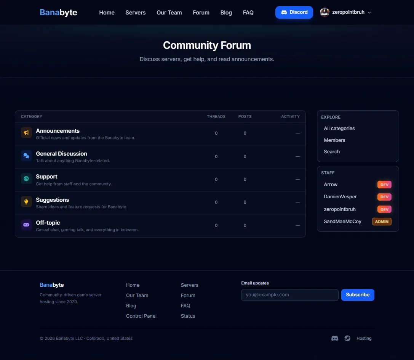Open the Servers page from the top navigation
414x360 pixels.
pos(136,13)
